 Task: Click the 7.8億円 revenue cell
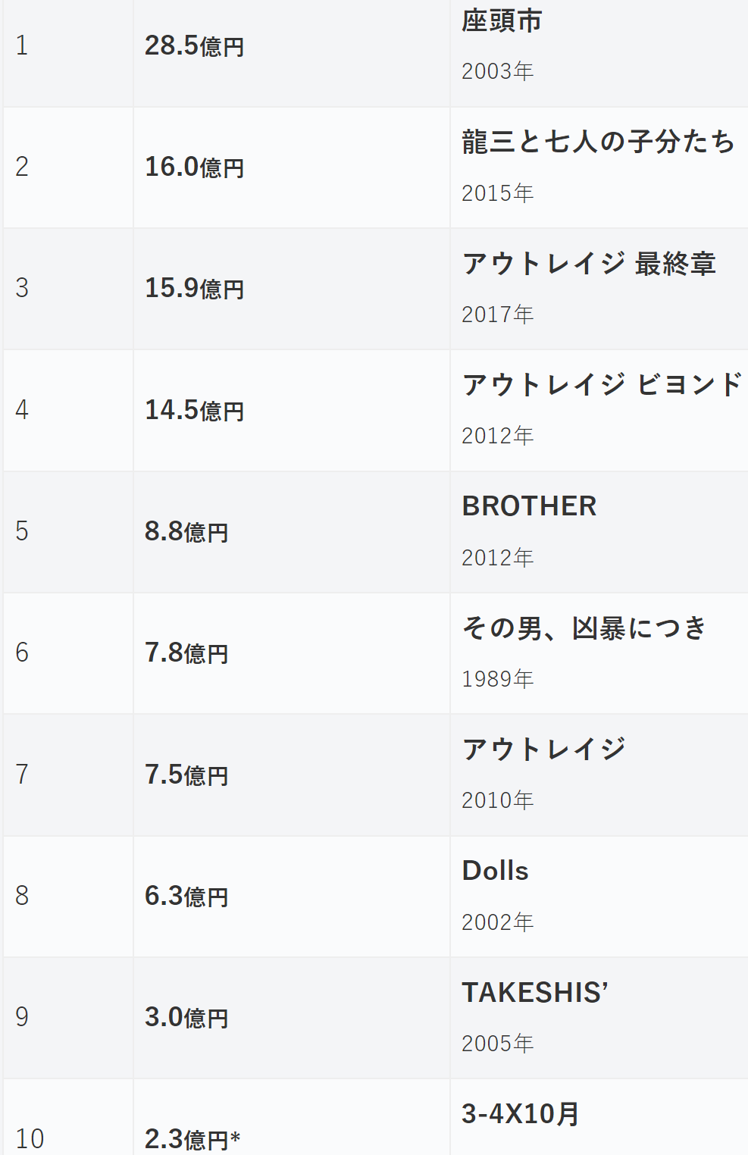[x=186, y=653]
